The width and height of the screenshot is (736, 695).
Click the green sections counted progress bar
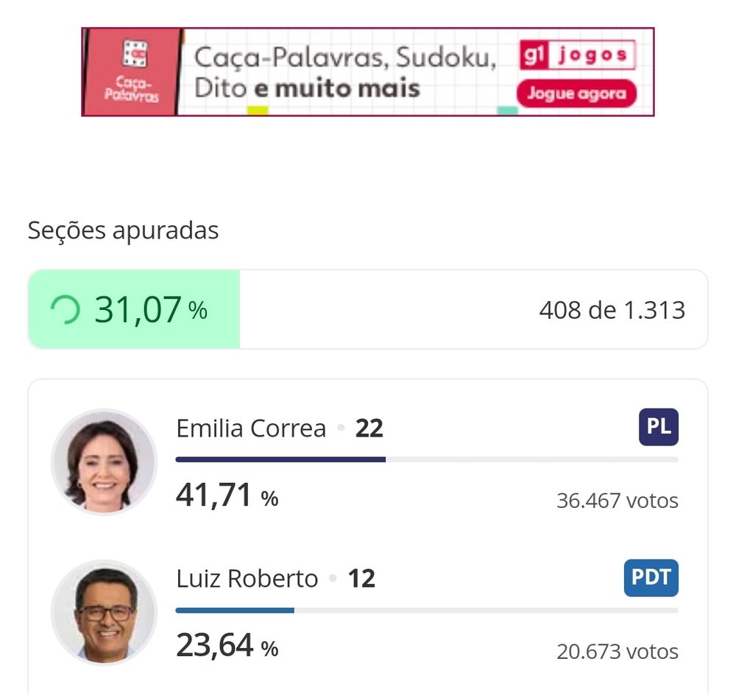134,310
